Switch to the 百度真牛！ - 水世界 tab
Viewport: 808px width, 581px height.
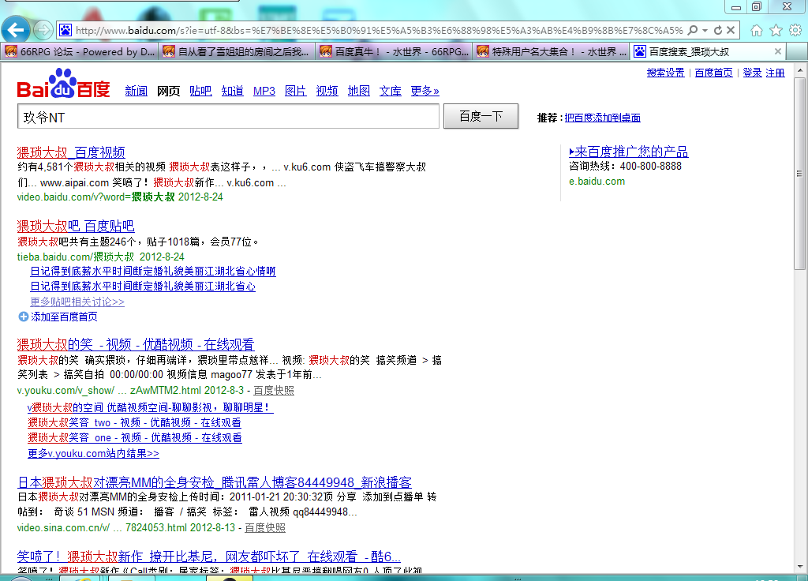[x=395, y=51]
